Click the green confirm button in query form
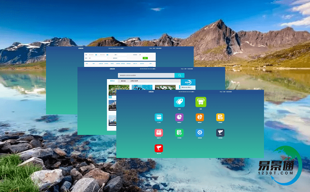This screenshot has width=310, height=192. (x=145, y=58)
